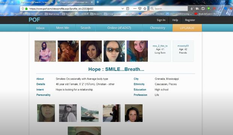The image size is (233, 135).
Task: Click 'Grenada, Mississippi' city text
Action: tap(167, 79)
